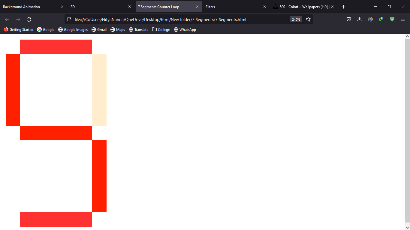Click inside the address bar
Screen dimensions: 410x230
coord(180,19)
